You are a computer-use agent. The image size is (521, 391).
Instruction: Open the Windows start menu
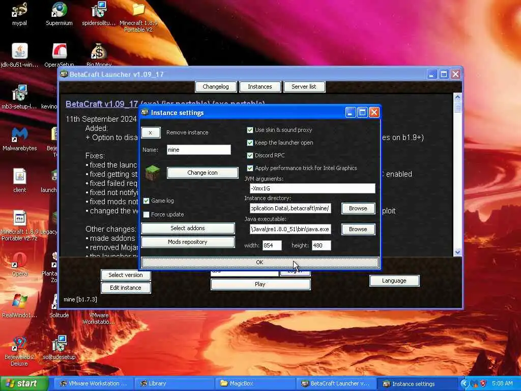click(24, 383)
